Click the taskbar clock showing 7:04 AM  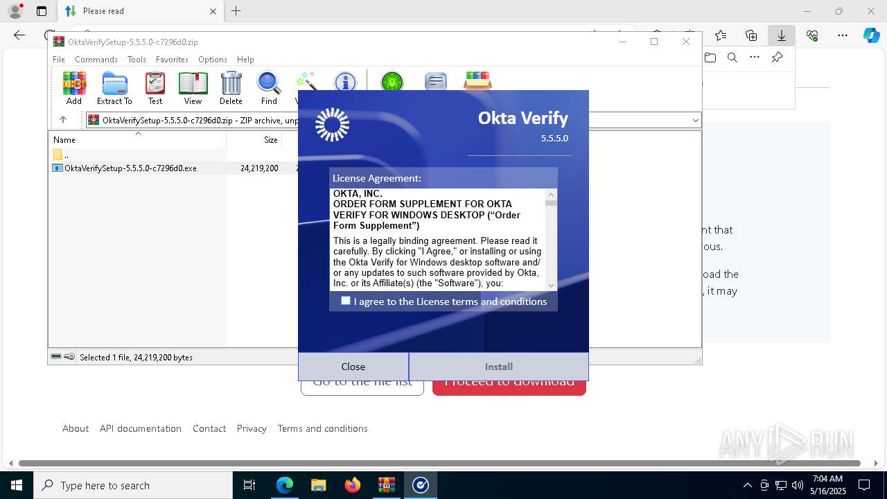click(x=827, y=485)
